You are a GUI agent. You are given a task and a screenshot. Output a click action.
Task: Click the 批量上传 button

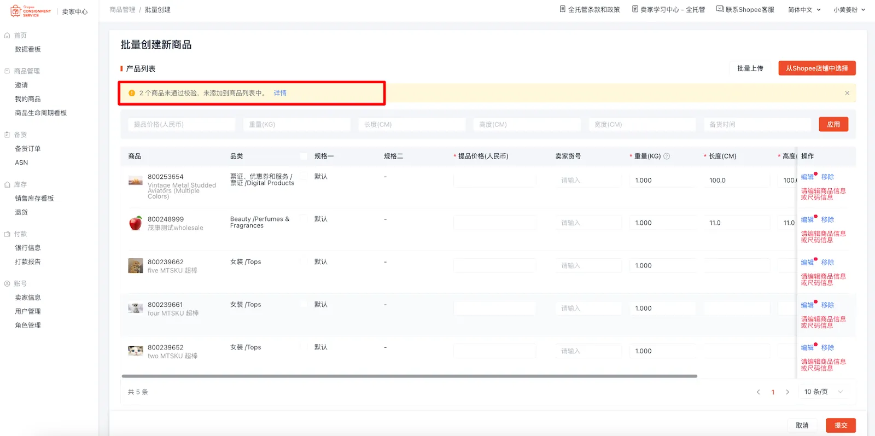[x=750, y=68]
